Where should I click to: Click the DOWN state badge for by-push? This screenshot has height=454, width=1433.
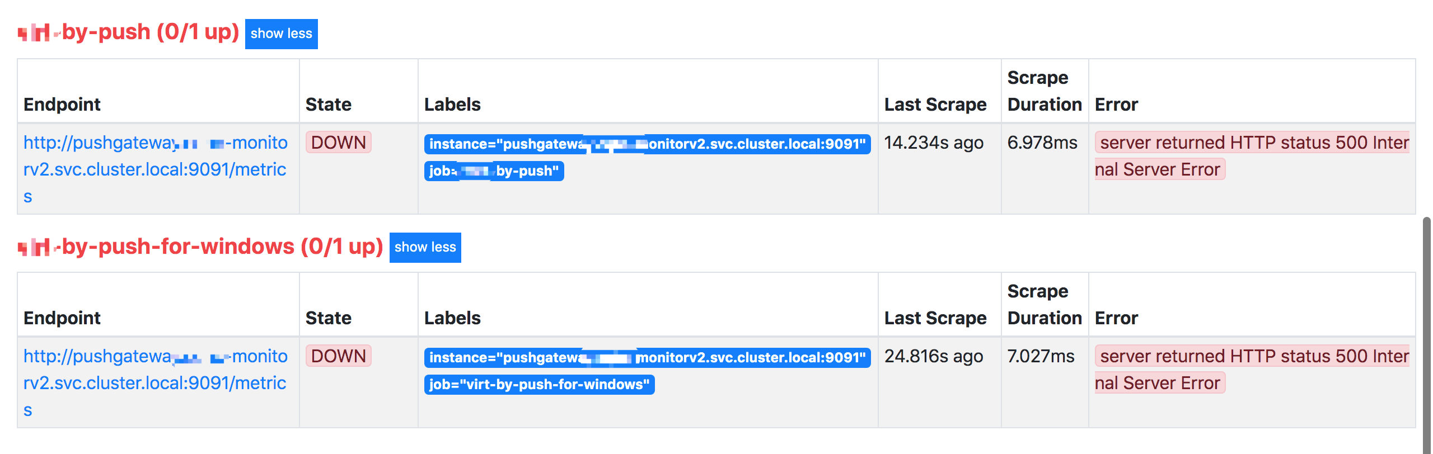pos(339,143)
